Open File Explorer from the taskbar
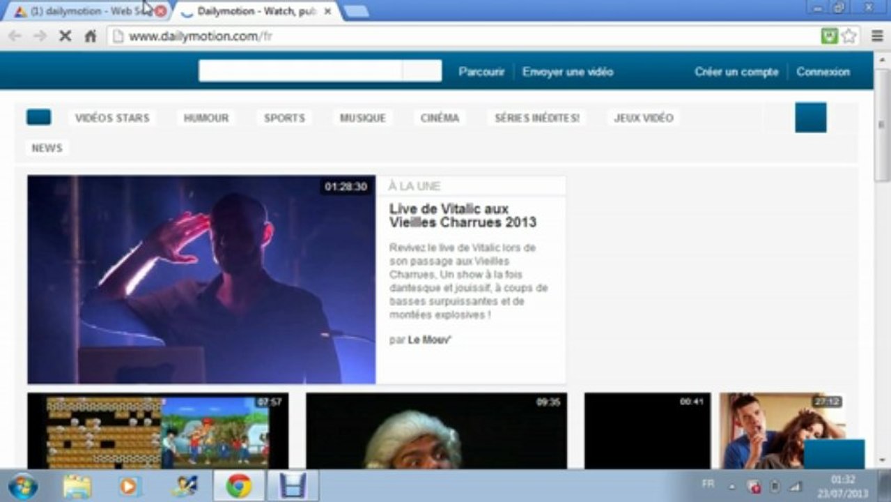891x502 pixels. pyautogui.click(x=77, y=486)
